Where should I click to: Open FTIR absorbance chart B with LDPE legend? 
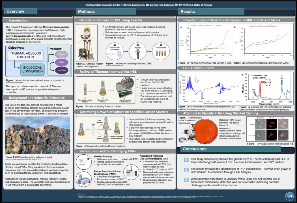coord(267,89)
